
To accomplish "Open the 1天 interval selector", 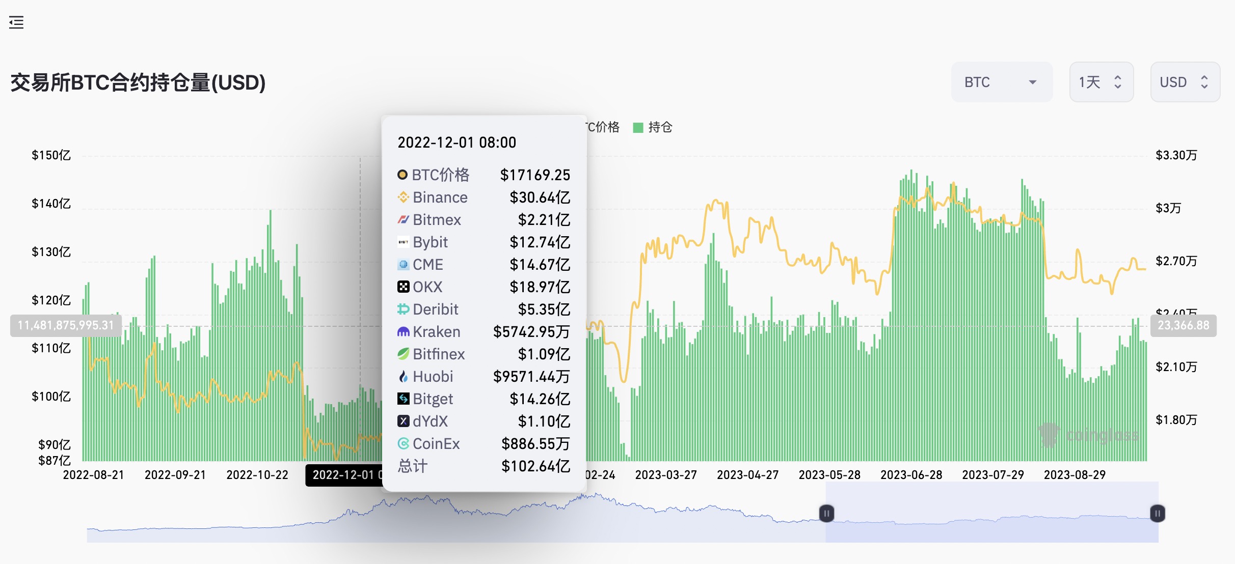I will [1100, 82].
